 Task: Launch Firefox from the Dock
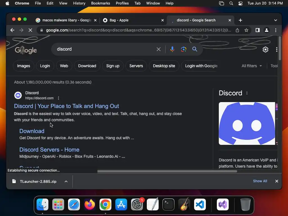click(90, 204)
